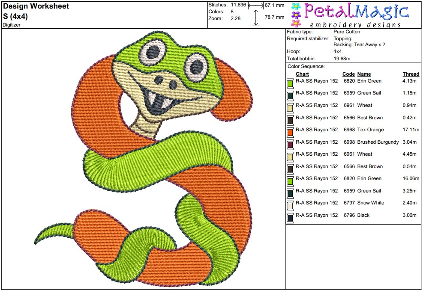Screen dimensions: 423x290
Task: Click the thread length 3.04m
Action: (x=409, y=142)
